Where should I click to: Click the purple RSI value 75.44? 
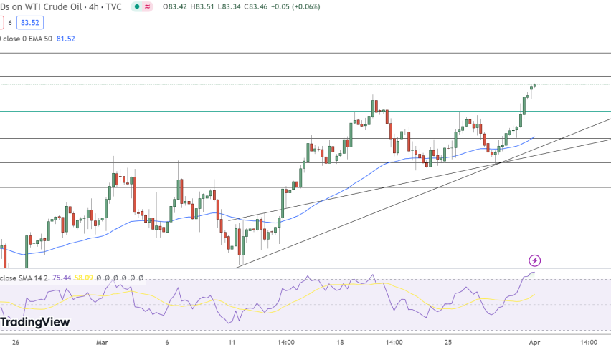click(62, 278)
